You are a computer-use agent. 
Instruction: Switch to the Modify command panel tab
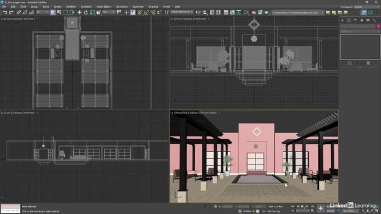(x=349, y=21)
